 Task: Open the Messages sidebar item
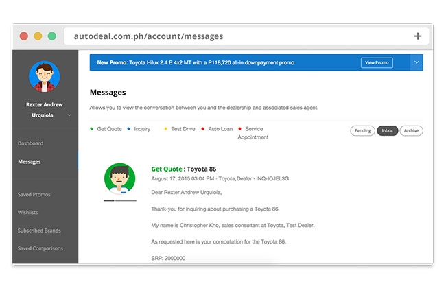point(30,162)
